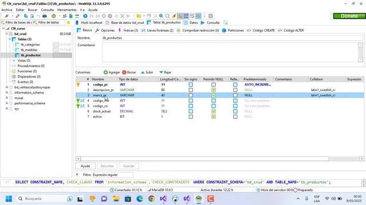The width and height of the screenshot is (366, 205).
Task: Click the X cancel editing toolbar icon
Action: pos(122,16)
